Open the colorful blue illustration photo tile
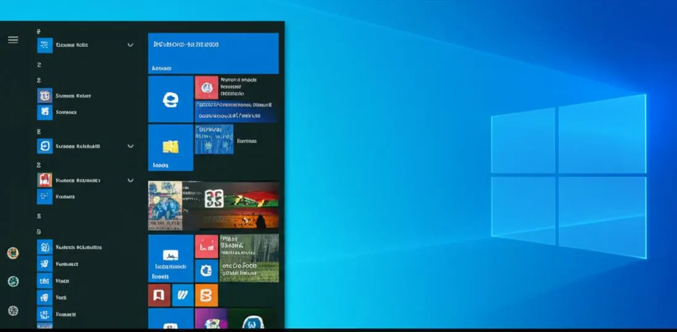Screen dimensions: 677x332 pos(165,205)
